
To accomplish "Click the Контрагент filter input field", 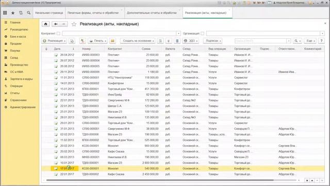I will [x=119, y=33].
